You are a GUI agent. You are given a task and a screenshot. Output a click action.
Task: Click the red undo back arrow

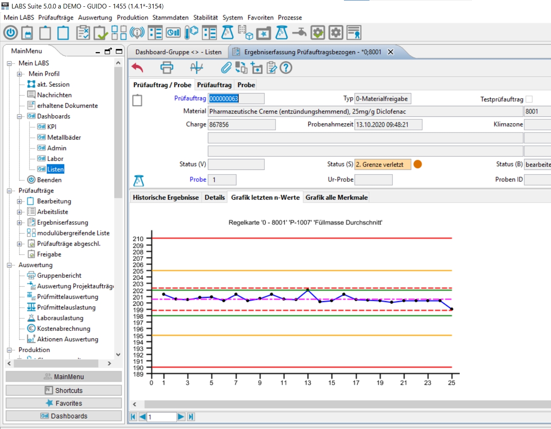(x=137, y=68)
